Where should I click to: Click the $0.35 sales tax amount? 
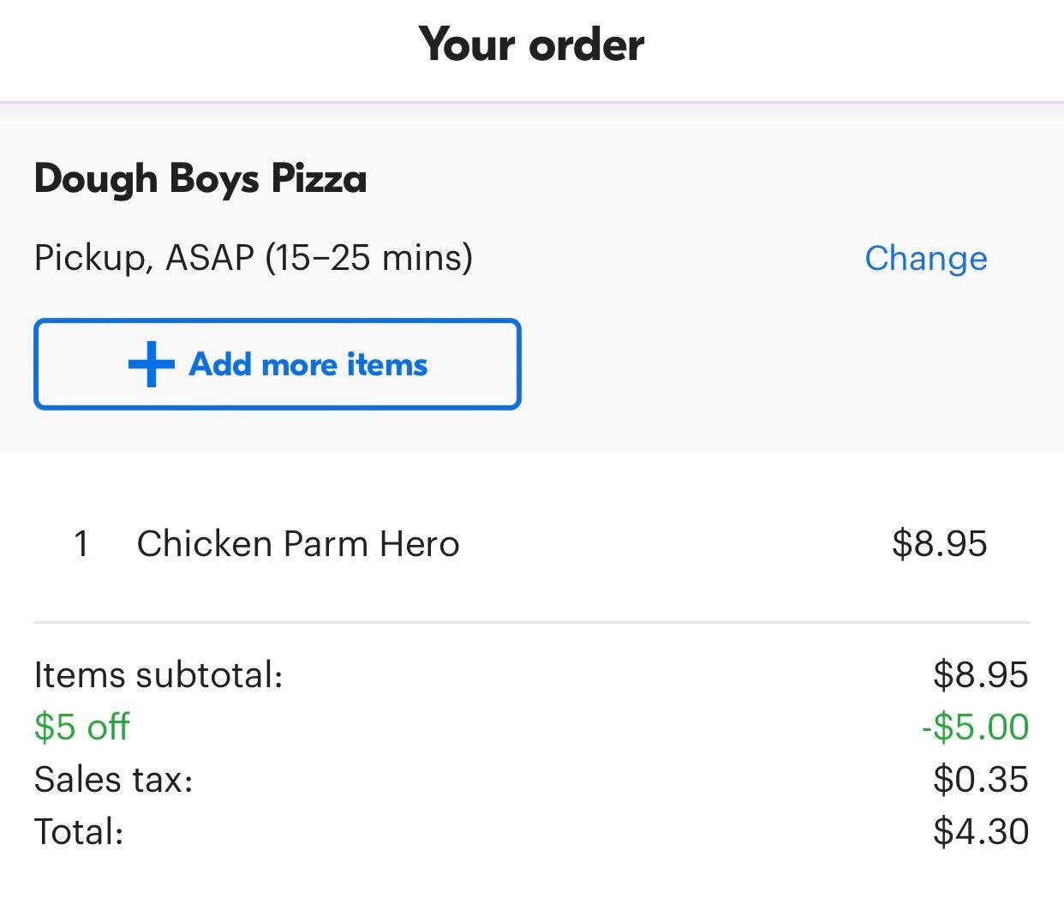pyautogui.click(x=980, y=780)
